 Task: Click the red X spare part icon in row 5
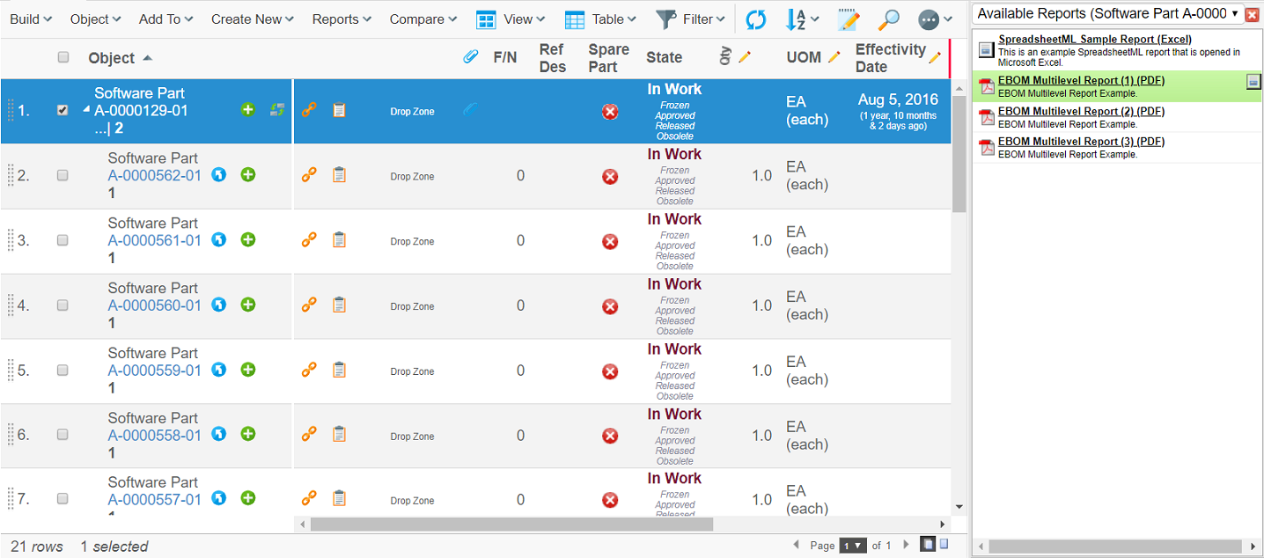[609, 371]
